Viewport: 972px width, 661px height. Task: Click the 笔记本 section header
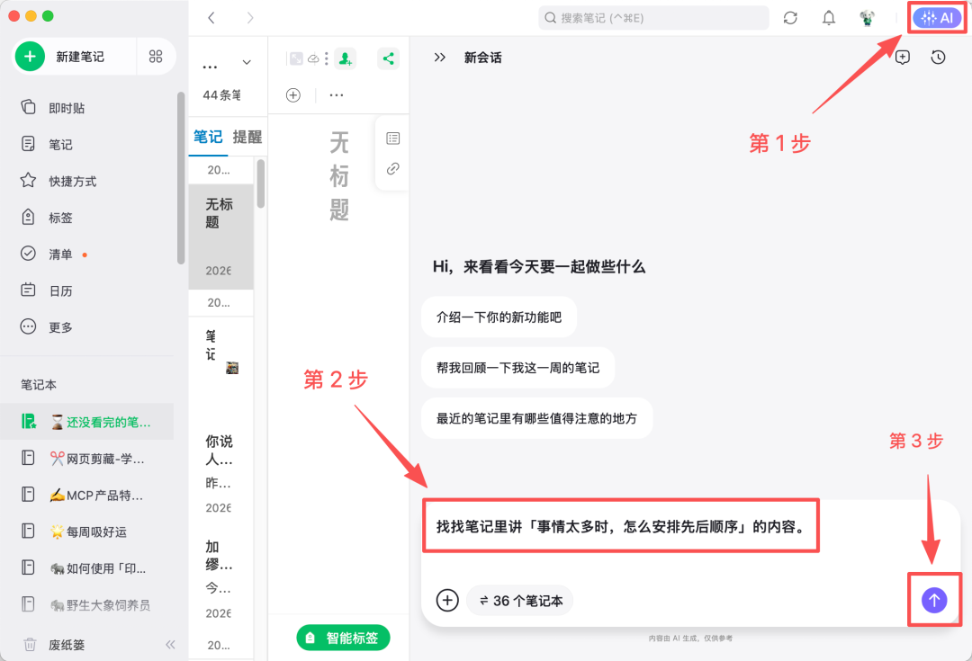[x=39, y=385]
